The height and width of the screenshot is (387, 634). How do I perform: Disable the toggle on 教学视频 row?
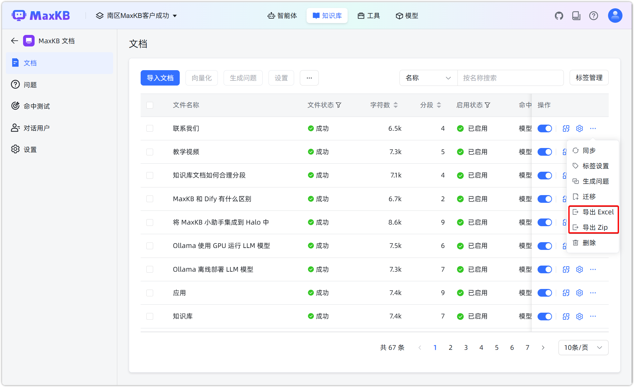(x=545, y=152)
